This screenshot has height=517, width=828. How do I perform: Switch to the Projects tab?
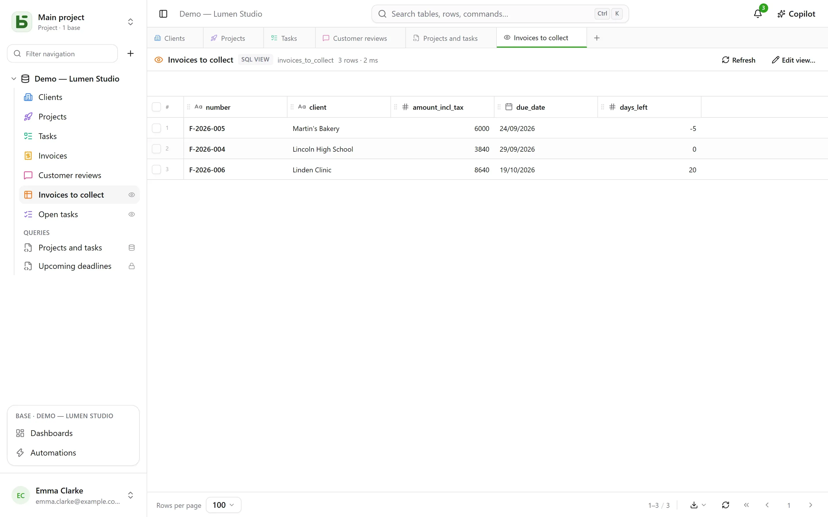tap(233, 38)
